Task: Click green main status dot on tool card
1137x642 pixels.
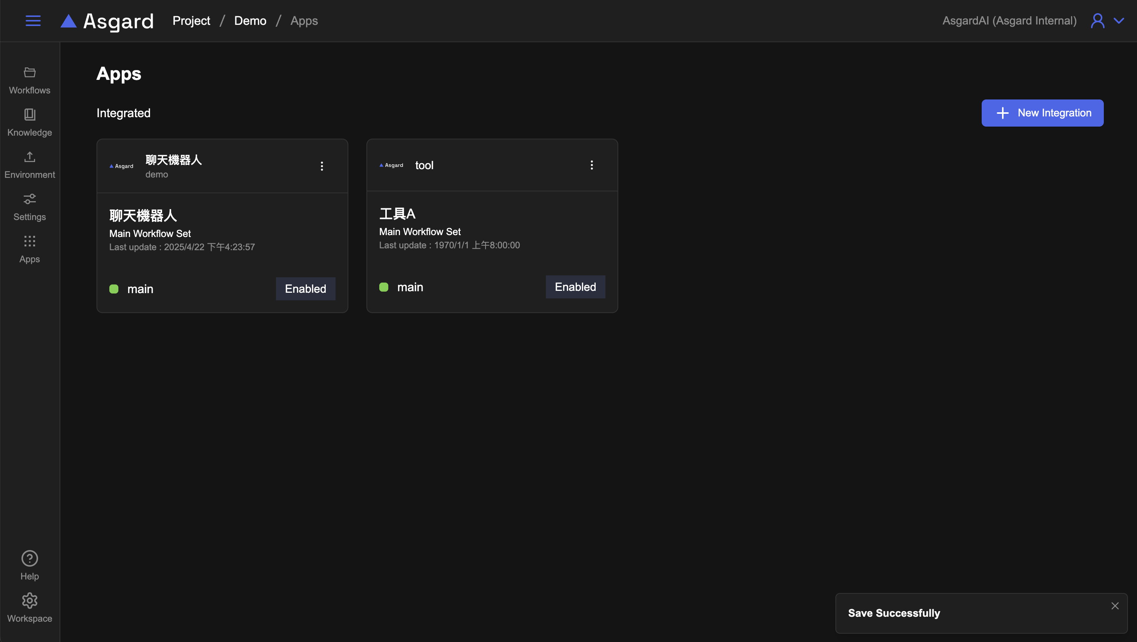Action: 383,287
